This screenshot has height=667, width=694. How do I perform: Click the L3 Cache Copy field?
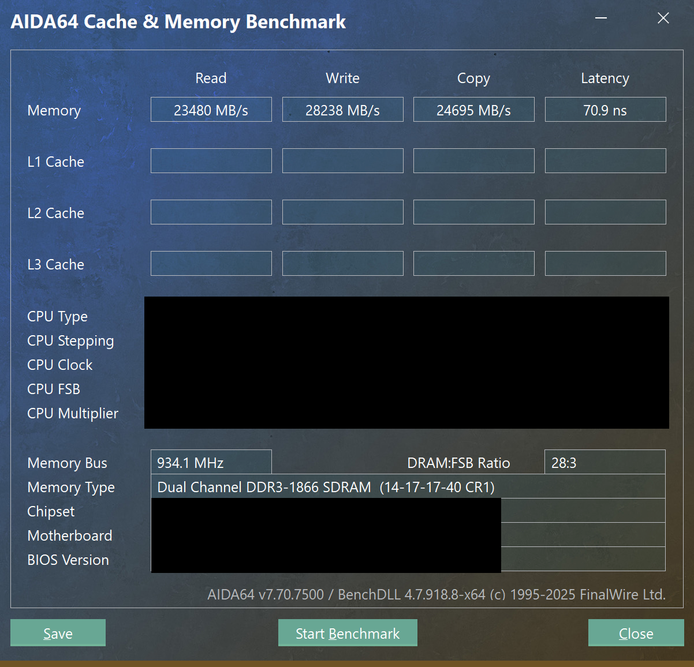[474, 264]
